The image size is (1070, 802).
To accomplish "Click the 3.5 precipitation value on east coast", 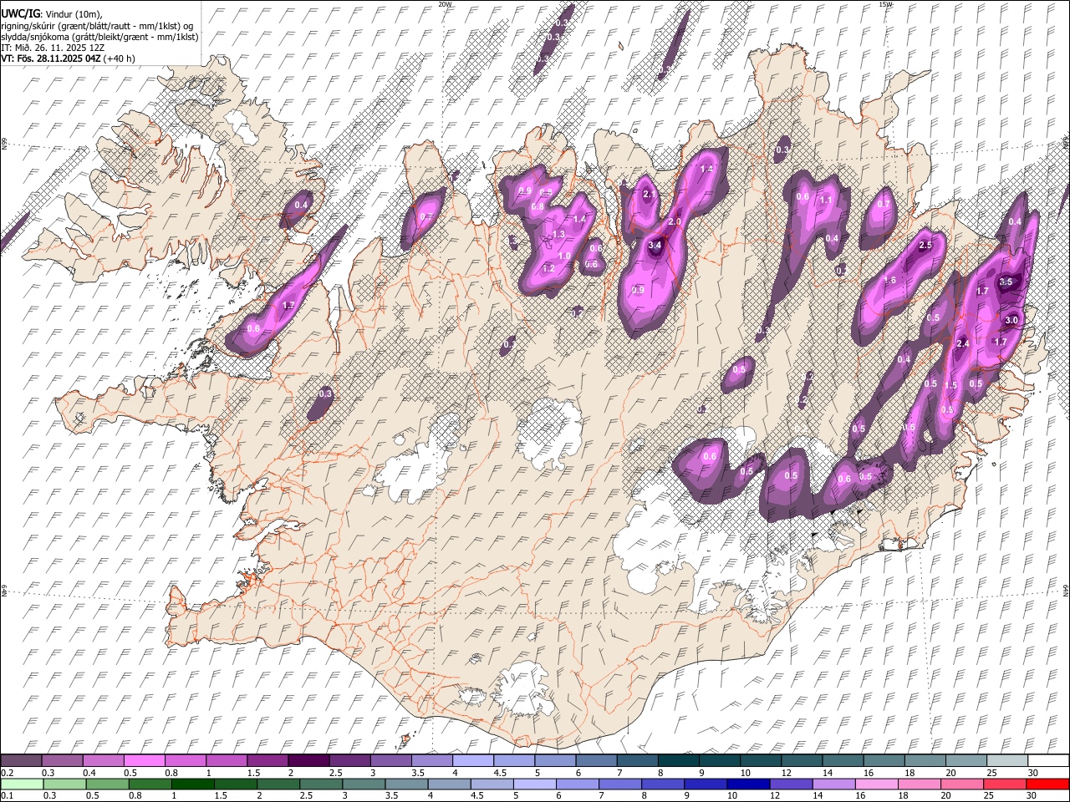I will (x=1006, y=282).
